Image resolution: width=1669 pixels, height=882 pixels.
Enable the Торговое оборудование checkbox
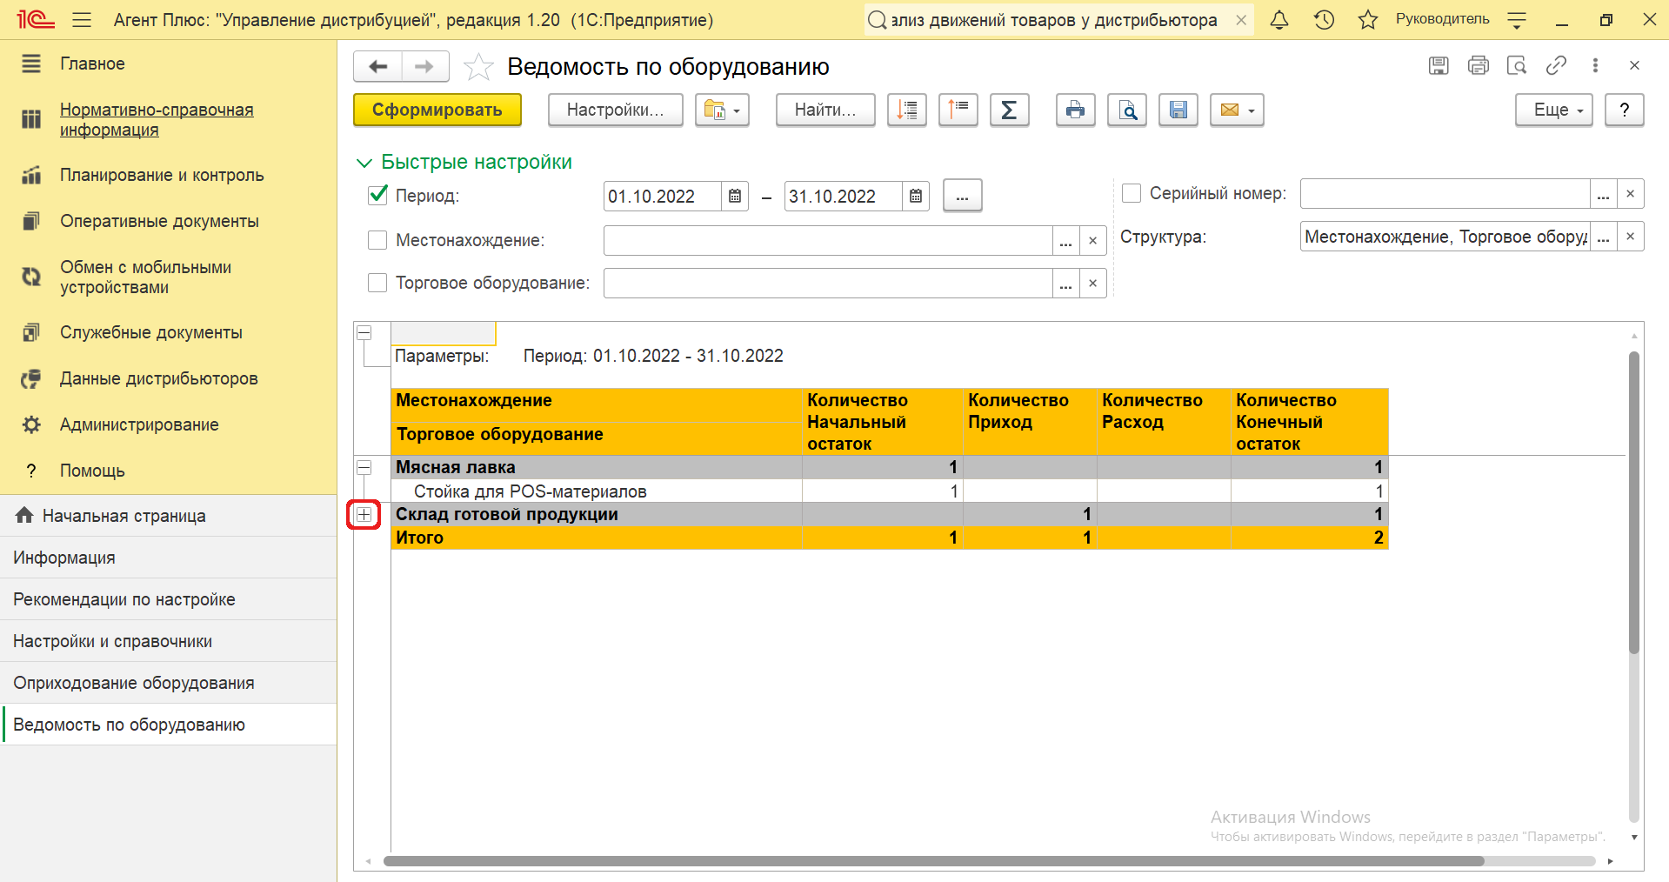(x=377, y=283)
